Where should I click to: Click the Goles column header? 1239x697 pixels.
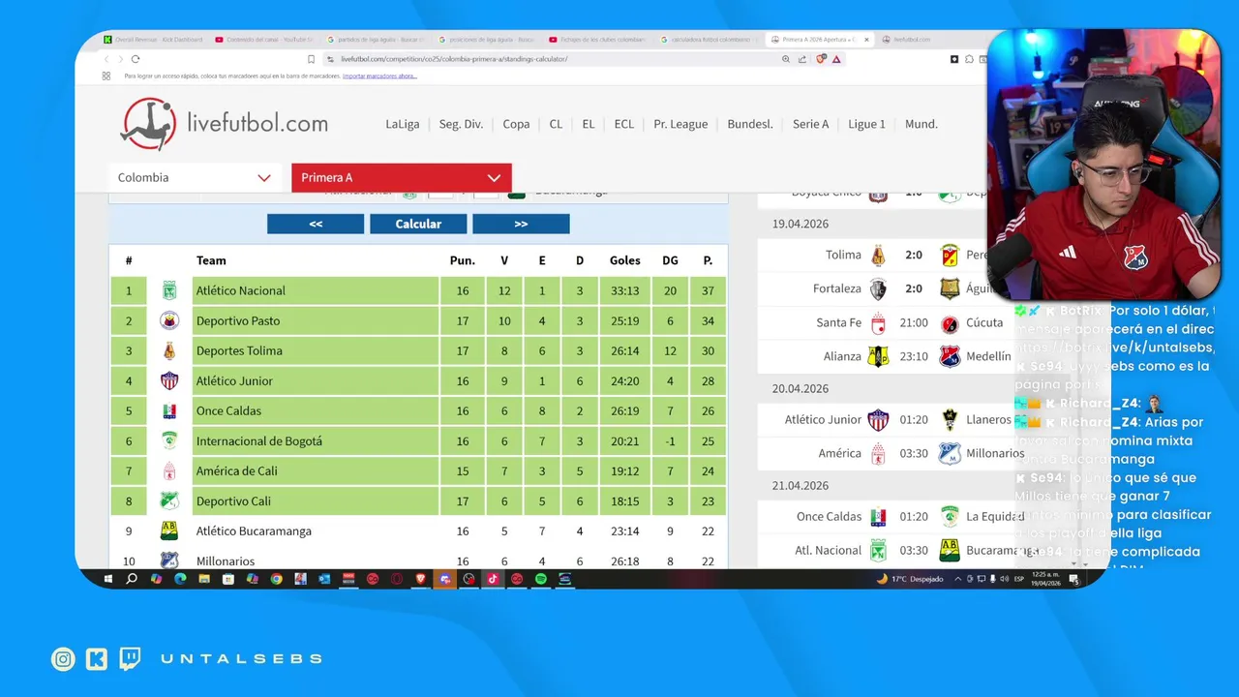click(625, 260)
